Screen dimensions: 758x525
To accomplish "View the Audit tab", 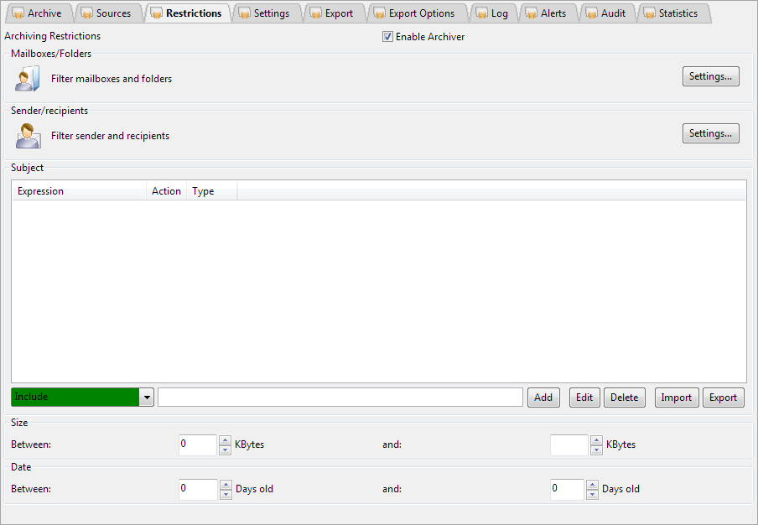I will pos(606,13).
